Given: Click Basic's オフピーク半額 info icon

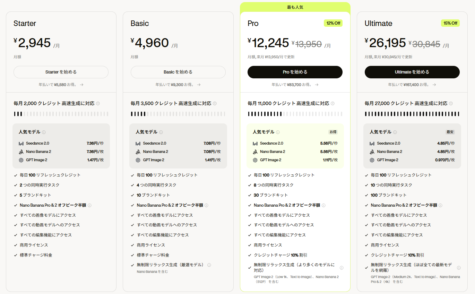Looking at the screenshot, I should [x=206, y=205].
